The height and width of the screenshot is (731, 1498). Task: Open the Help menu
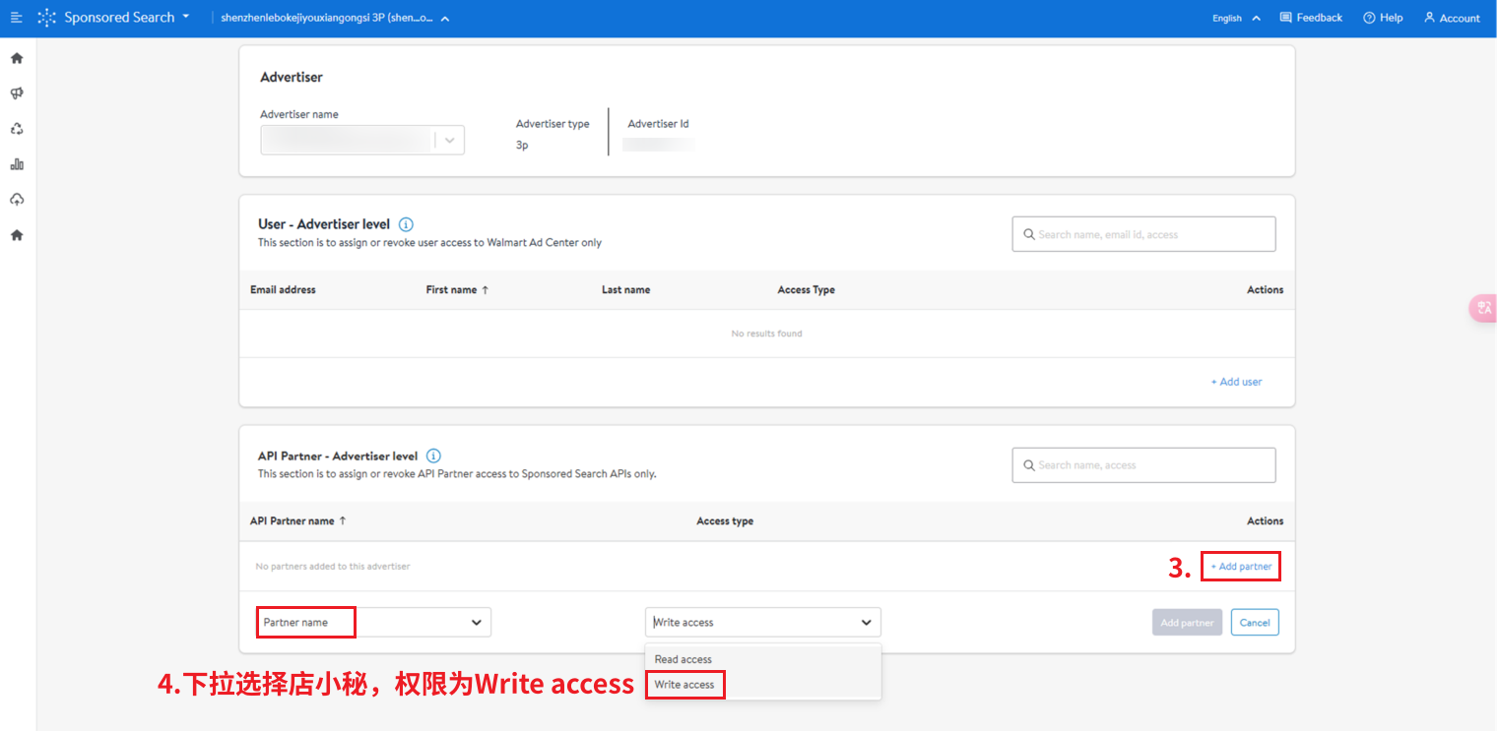click(x=1383, y=18)
